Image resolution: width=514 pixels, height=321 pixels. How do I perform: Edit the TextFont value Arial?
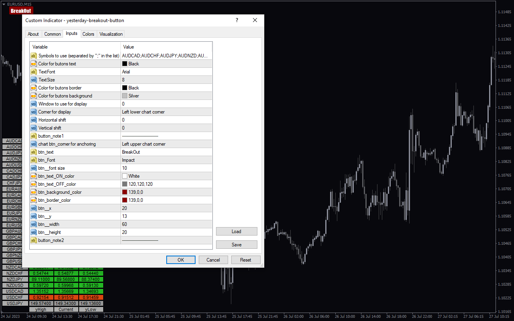click(x=166, y=72)
